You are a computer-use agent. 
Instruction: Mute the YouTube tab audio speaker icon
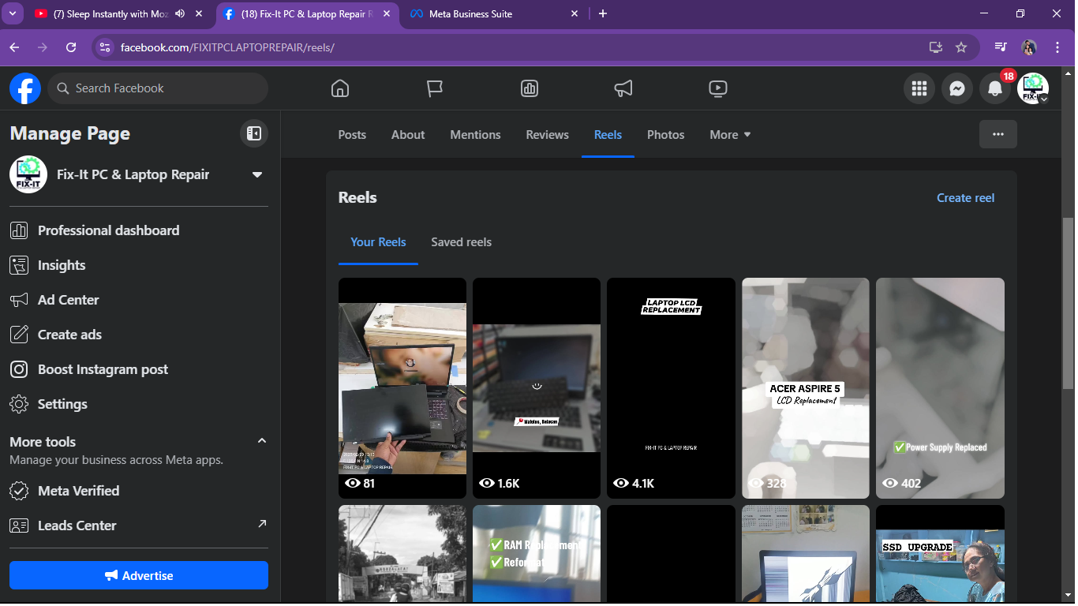point(180,14)
